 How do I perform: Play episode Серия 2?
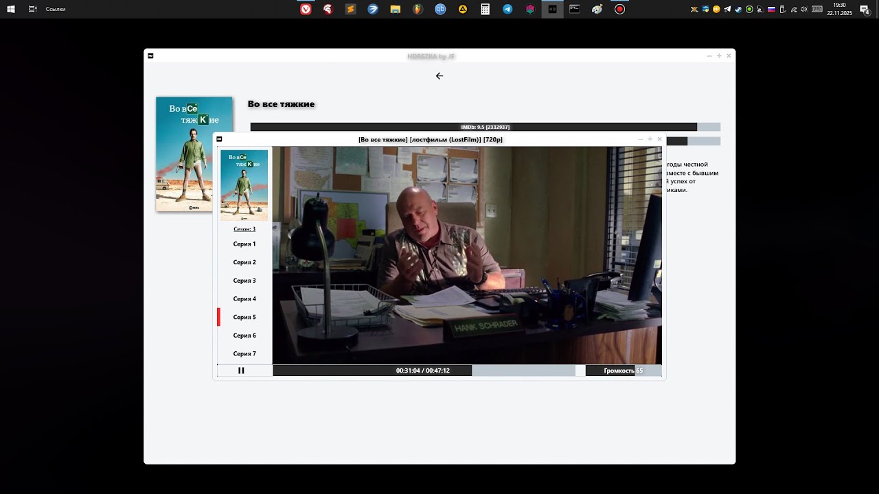pos(244,262)
